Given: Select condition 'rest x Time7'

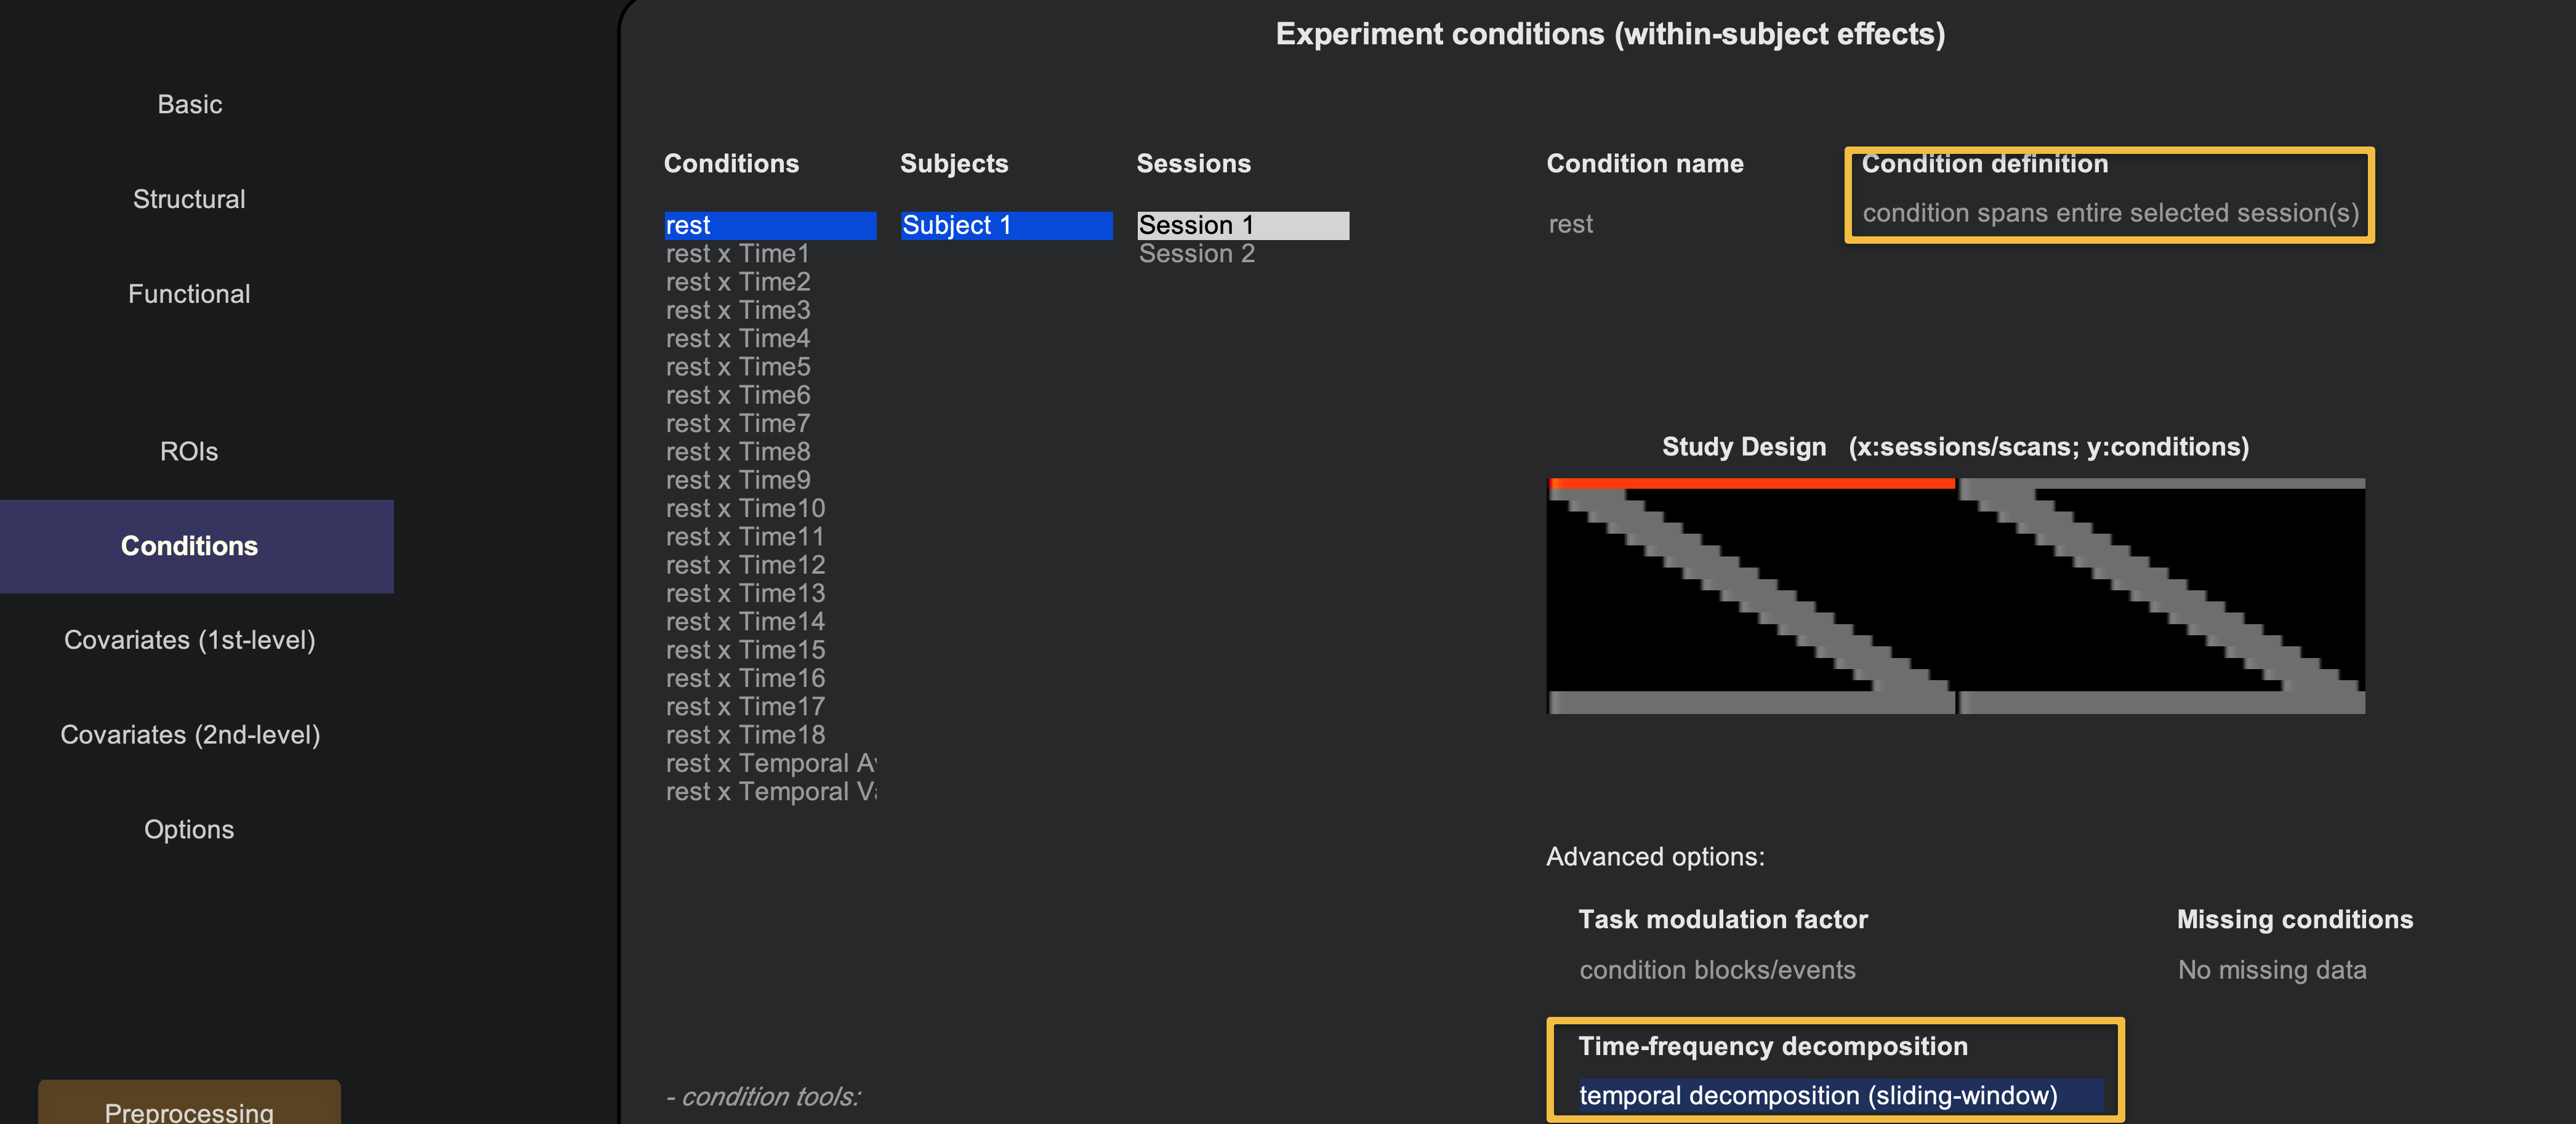Looking at the screenshot, I should point(770,423).
